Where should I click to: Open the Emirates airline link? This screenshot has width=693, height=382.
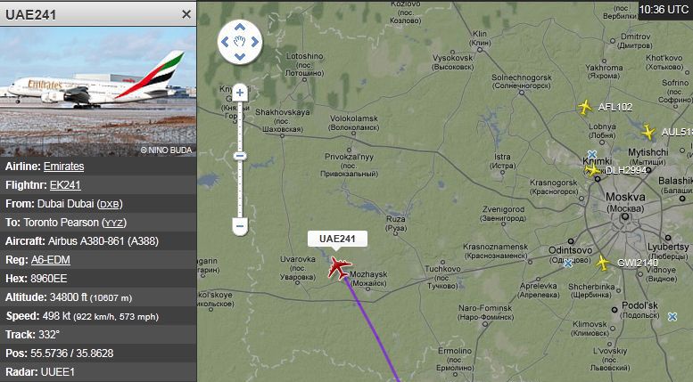coord(63,167)
